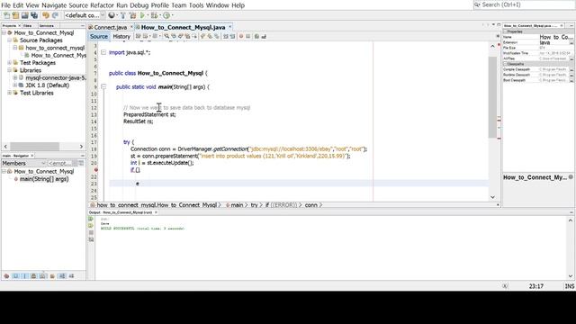Screen dimensions: 576x324
Task: Click the History view button
Action: click(121, 36)
